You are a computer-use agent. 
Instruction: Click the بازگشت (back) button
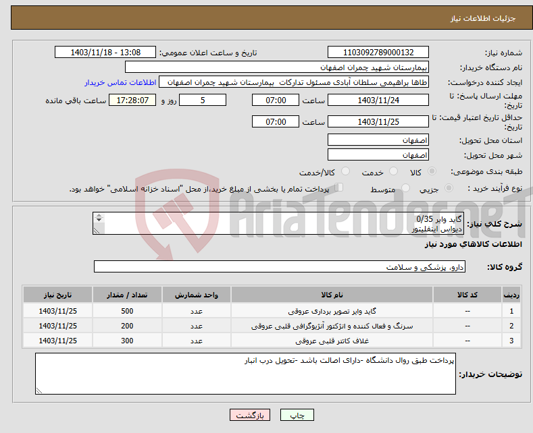click(250, 415)
